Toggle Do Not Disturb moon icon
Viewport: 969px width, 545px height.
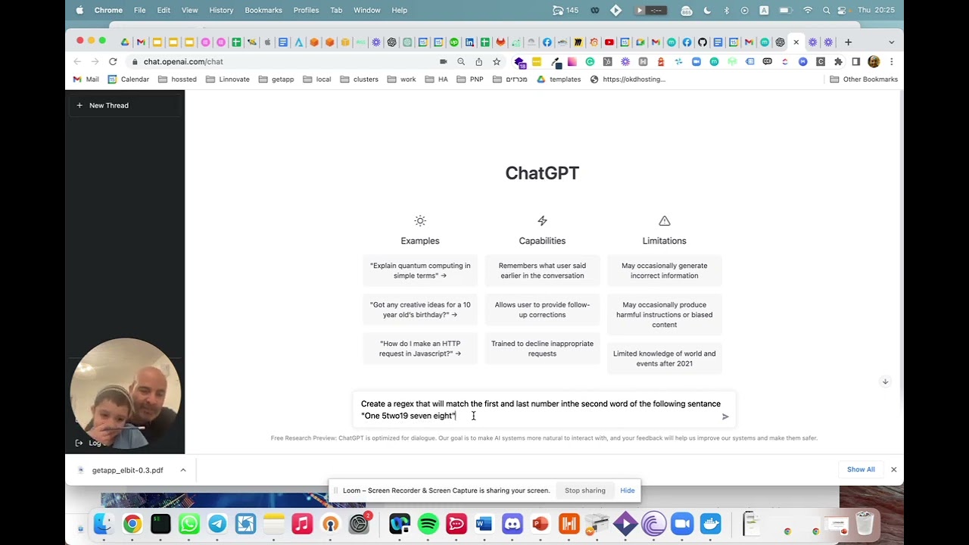[707, 10]
